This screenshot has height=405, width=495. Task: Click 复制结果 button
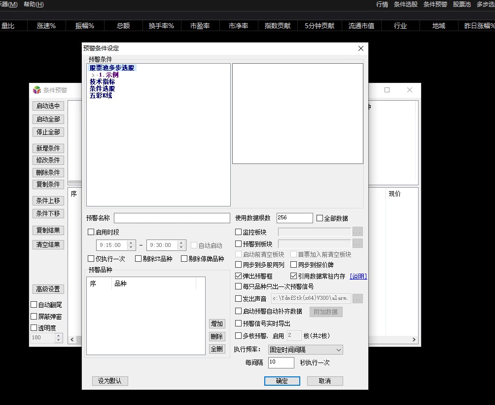[x=48, y=230]
